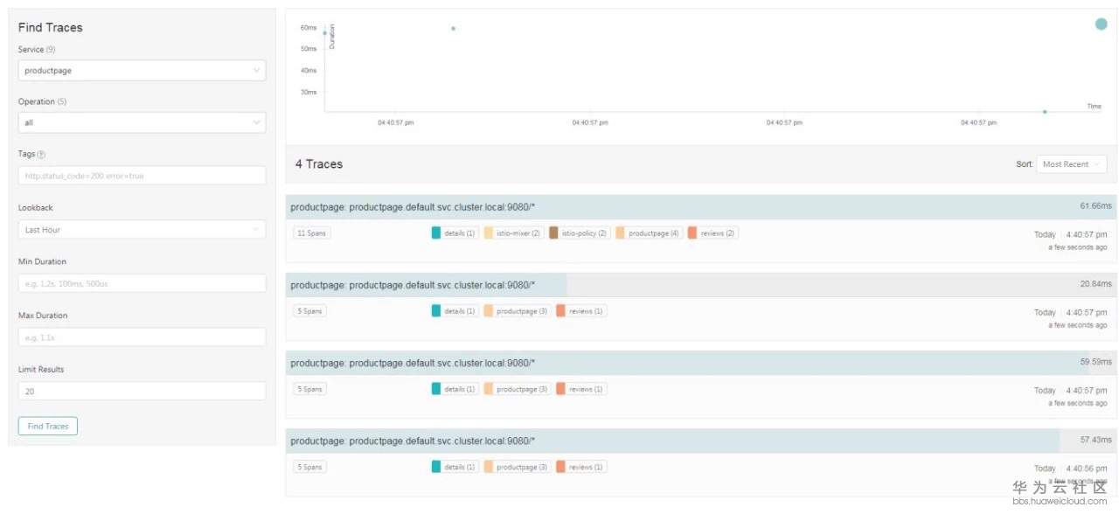Focus the Min Duration input field
Viewport: 1119px width, 514px height.
tap(142, 283)
